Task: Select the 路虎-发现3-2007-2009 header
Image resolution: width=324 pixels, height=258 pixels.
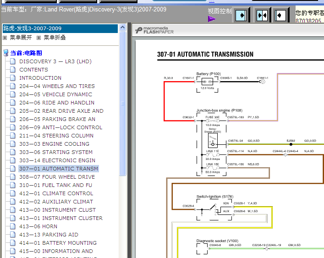Action: [60, 28]
